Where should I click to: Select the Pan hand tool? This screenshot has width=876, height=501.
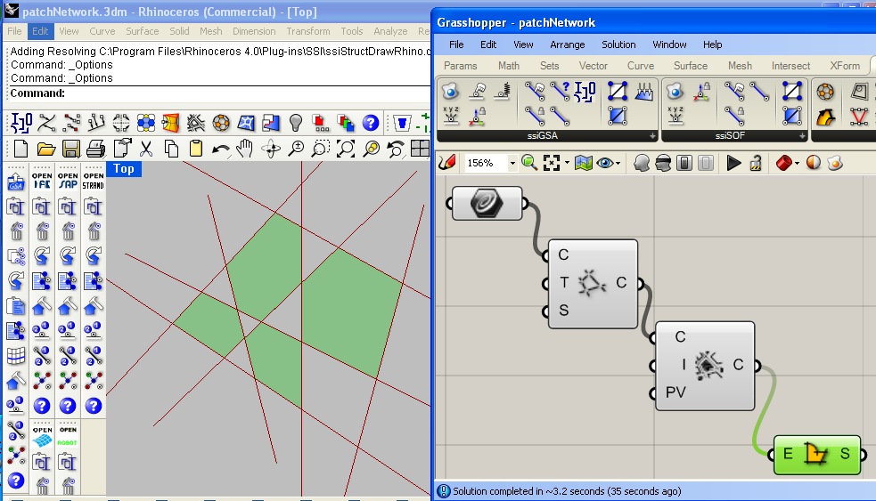pos(244,149)
